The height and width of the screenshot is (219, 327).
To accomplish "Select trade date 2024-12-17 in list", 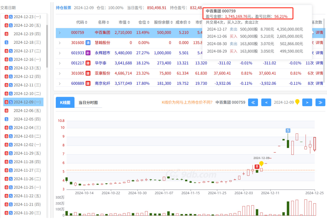I will point(23,51).
